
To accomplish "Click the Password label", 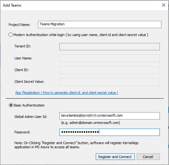I will (22, 132).
